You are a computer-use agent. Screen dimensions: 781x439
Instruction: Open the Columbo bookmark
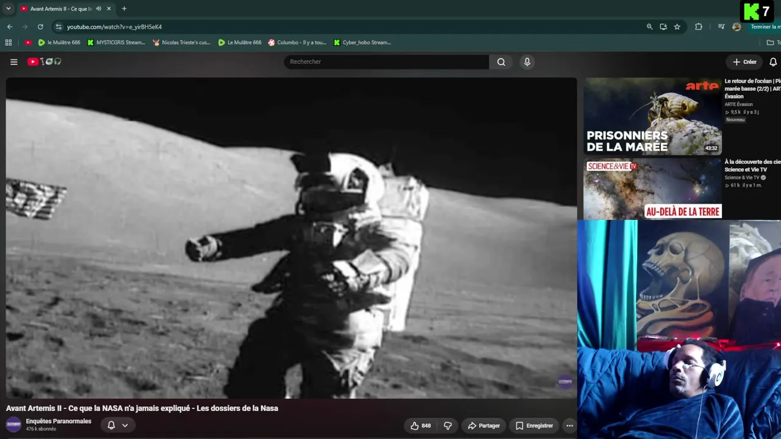(297, 43)
